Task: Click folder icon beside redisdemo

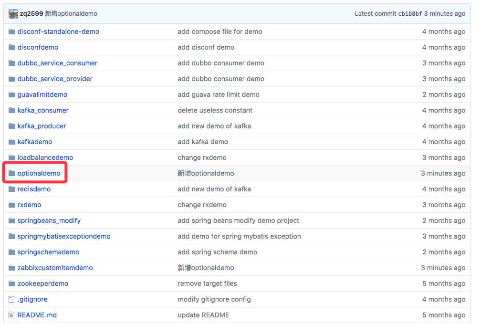Action: tap(12, 189)
